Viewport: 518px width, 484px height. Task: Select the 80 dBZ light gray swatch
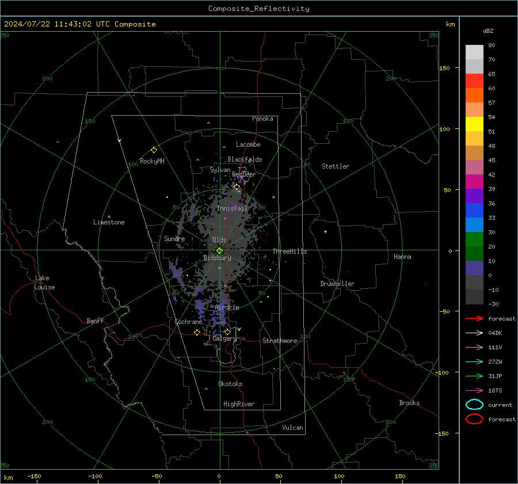(474, 52)
